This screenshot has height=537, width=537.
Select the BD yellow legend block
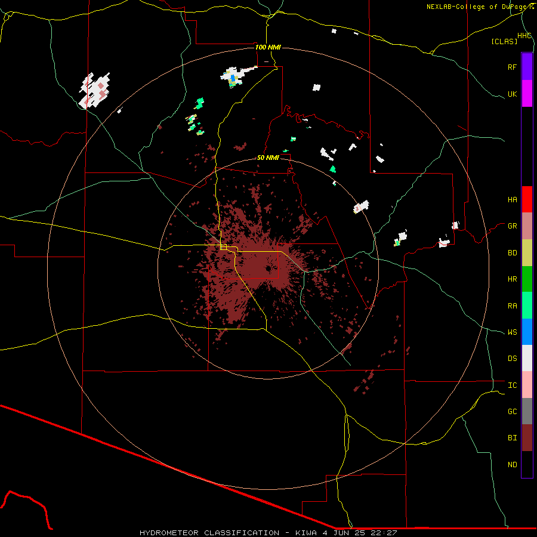[527, 253]
